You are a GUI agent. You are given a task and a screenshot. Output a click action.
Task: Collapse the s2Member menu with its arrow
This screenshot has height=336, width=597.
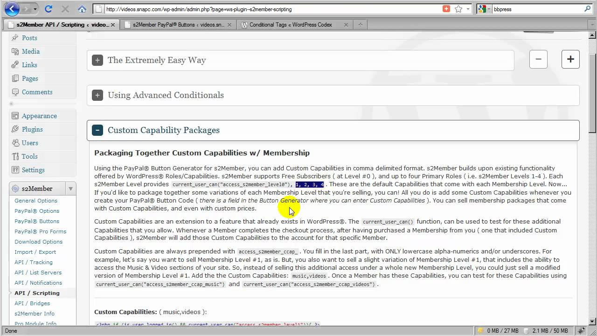click(x=70, y=189)
